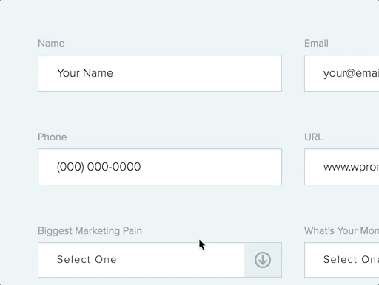This screenshot has height=285, width=379.
Task: Click the gray arrow button box of the marketing pain select
Action: pyautogui.click(x=263, y=260)
